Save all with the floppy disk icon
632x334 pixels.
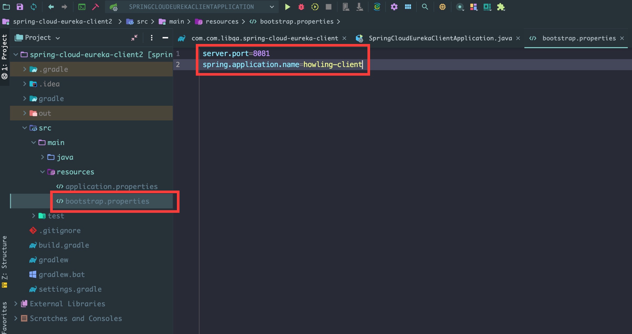point(20,7)
